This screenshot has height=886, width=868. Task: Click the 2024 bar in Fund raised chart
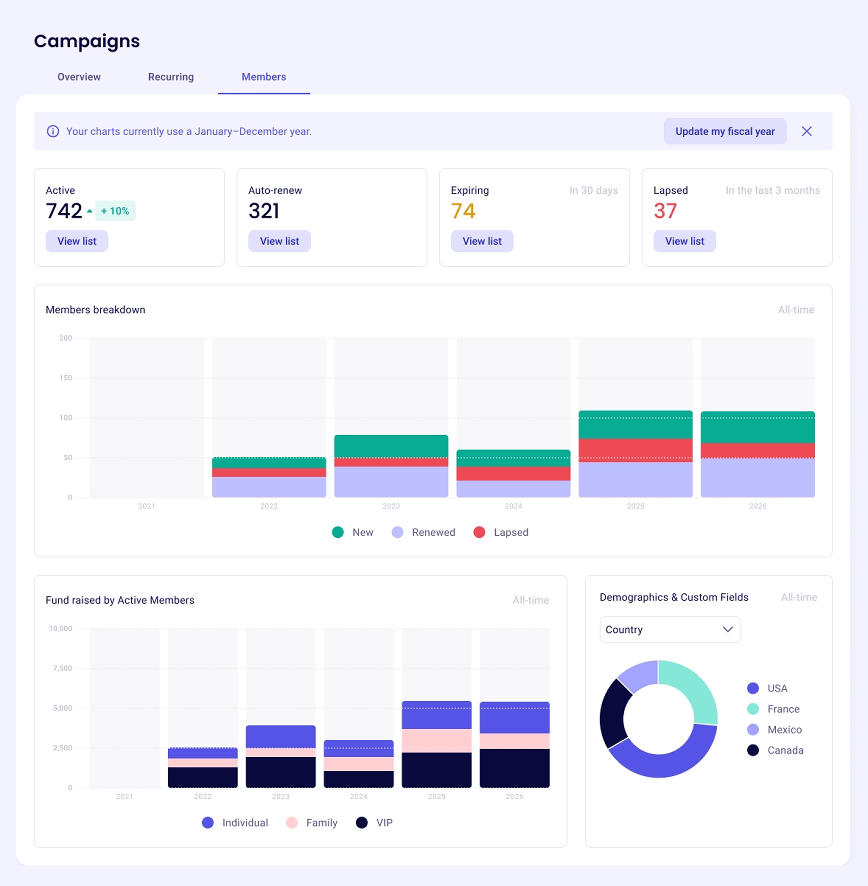pyautogui.click(x=358, y=764)
